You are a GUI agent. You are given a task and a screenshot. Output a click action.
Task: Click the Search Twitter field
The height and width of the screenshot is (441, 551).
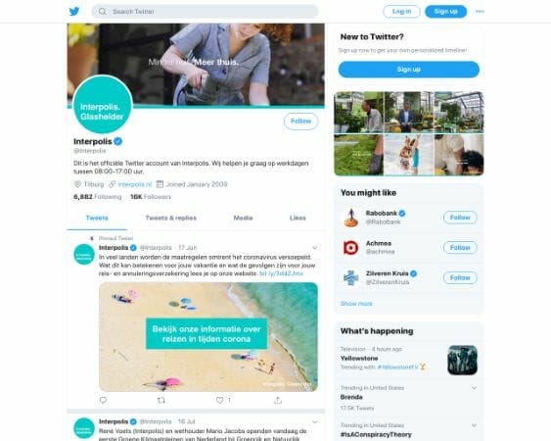click(205, 11)
